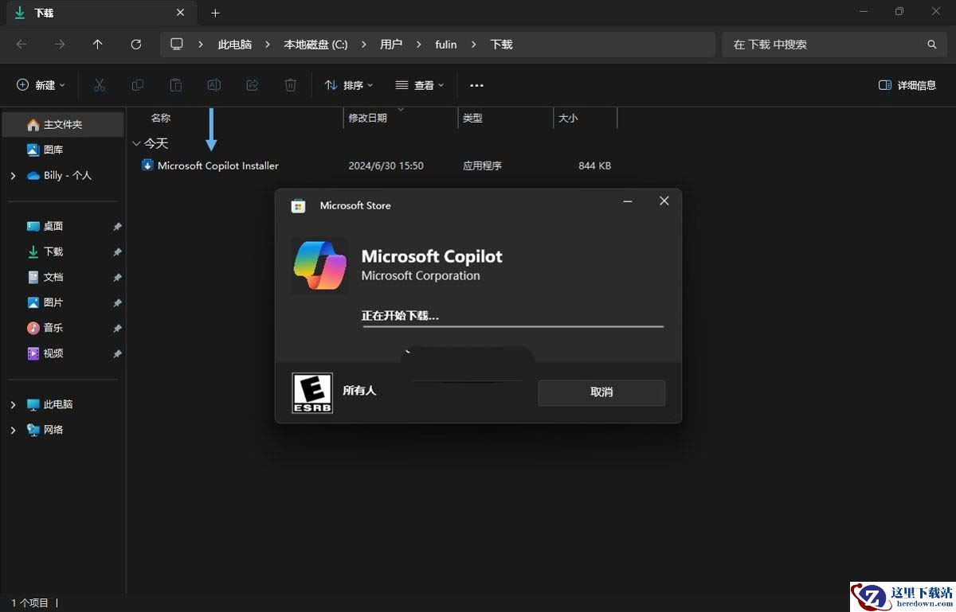956x612 pixels.
Task: Open a new tab with plus button
Action: click(215, 13)
